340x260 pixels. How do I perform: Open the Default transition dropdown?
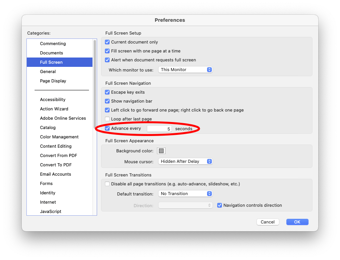(185, 194)
